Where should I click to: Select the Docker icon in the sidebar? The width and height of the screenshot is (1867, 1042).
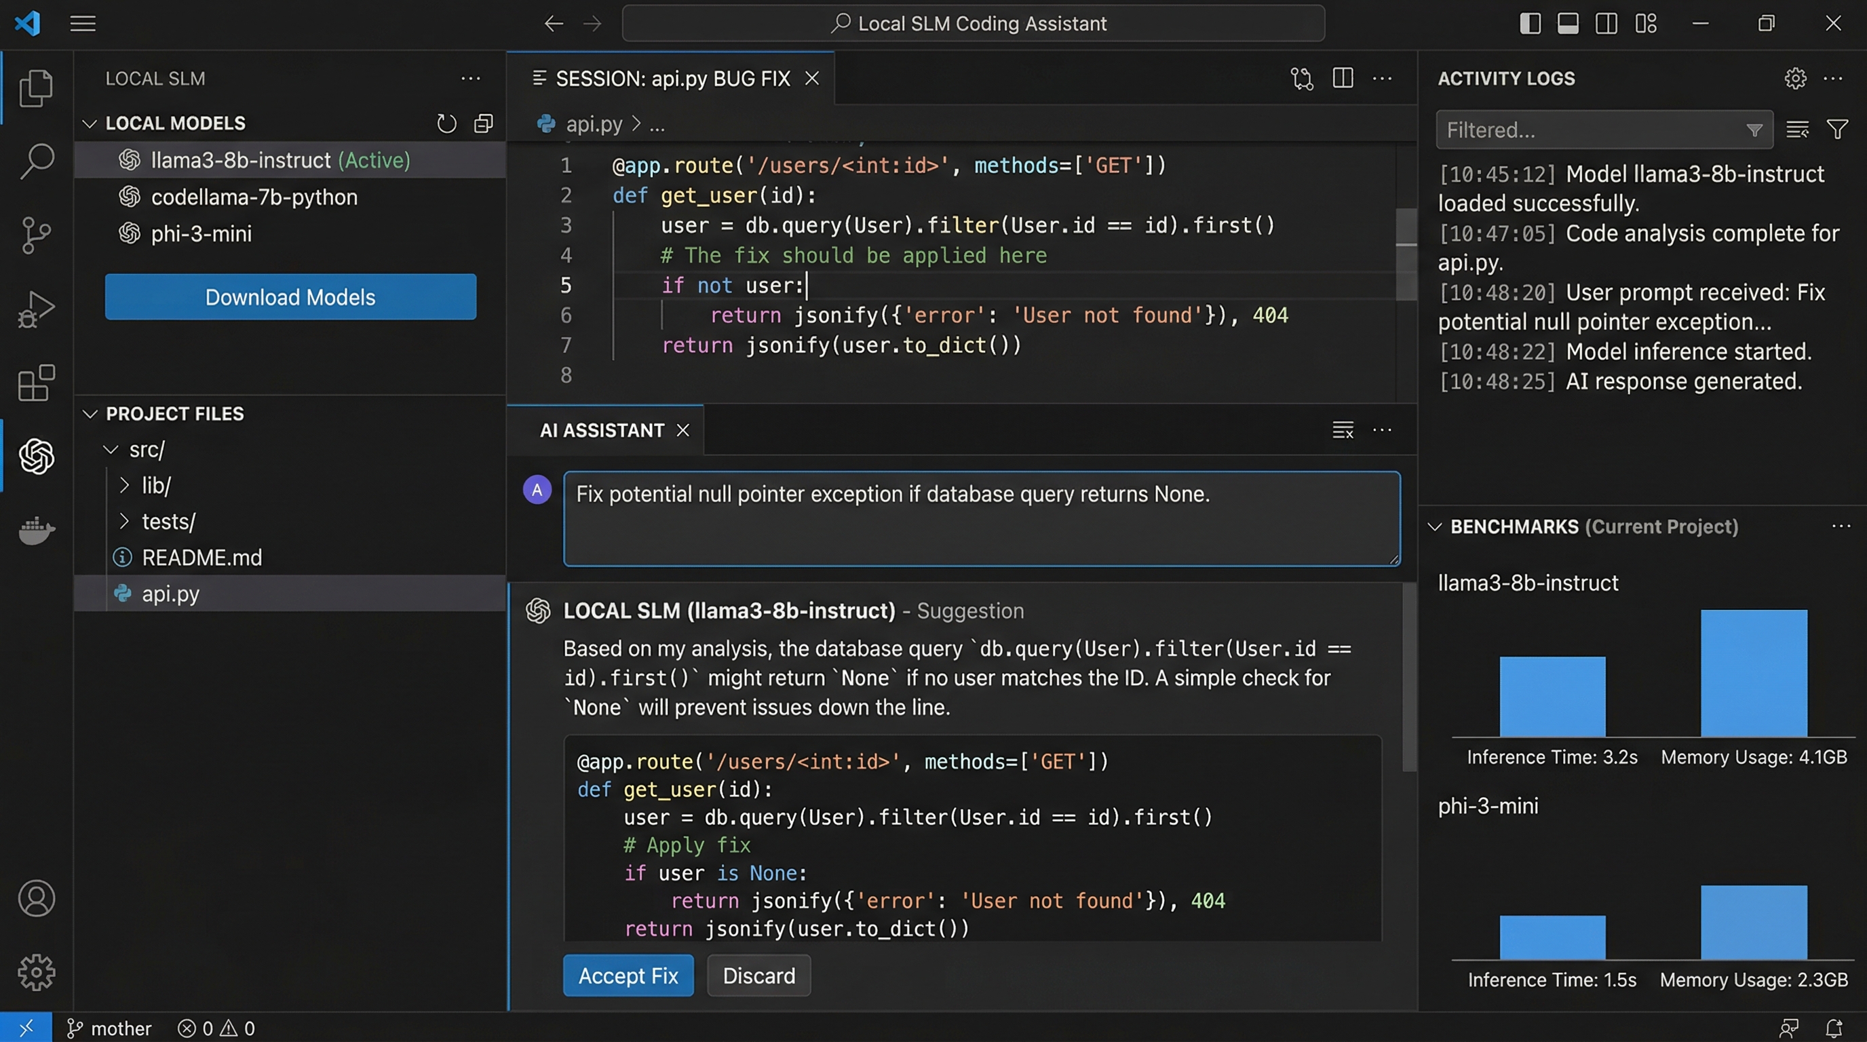pyautogui.click(x=35, y=530)
